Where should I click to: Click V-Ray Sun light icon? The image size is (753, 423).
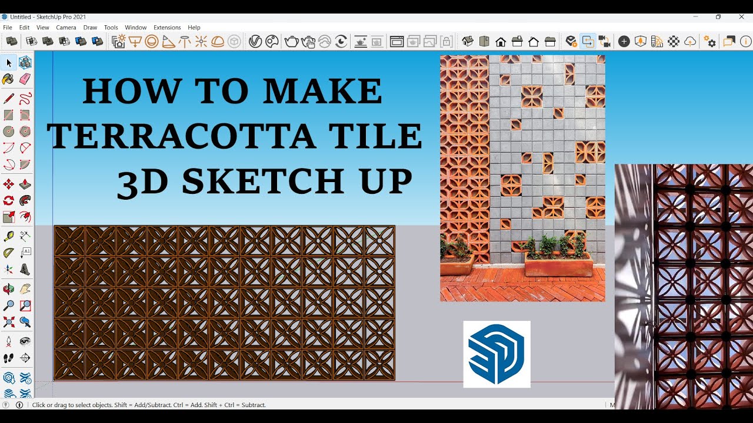click(201, 42)
